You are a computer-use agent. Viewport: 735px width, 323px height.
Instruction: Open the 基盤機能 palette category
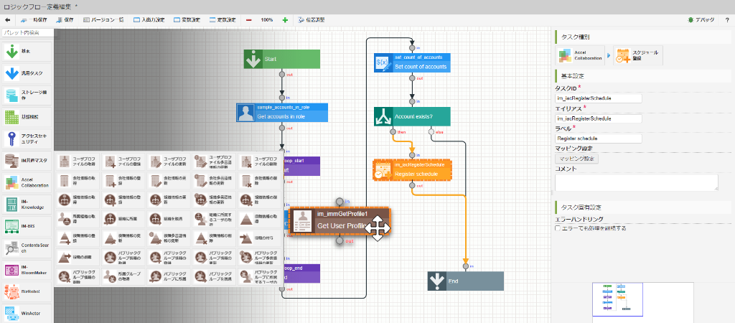point(27,117)
